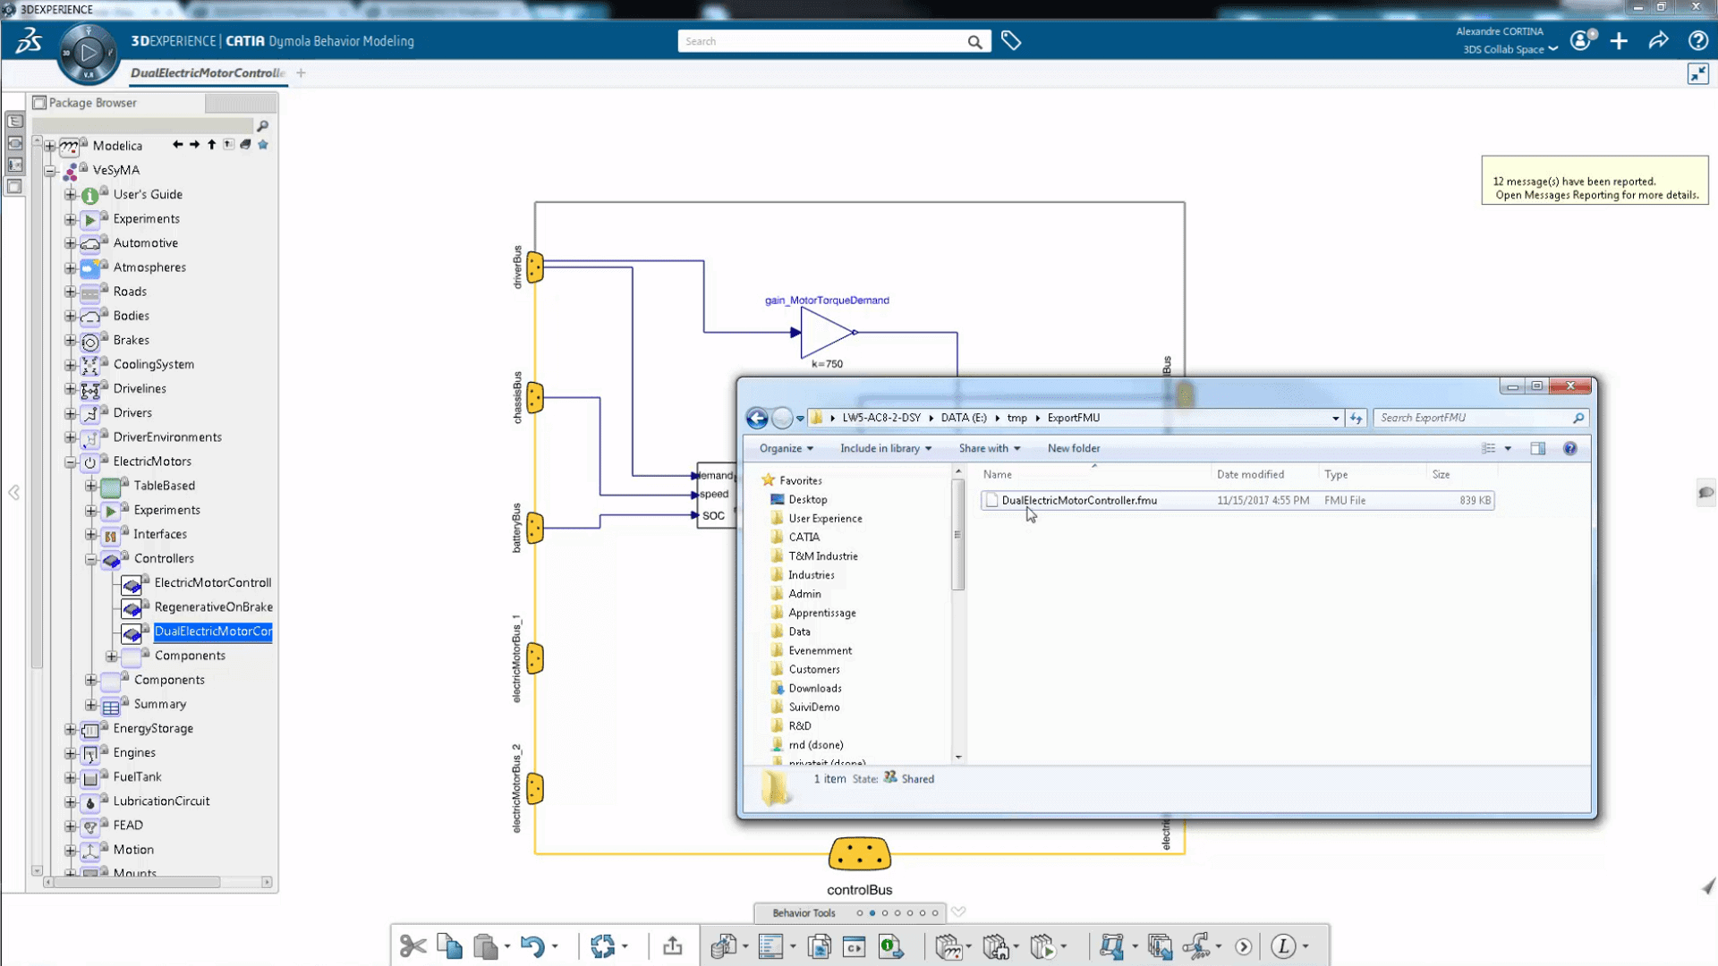1718x966 pixels.
Task: Click the Desktop favorite in Explorer sidebar
Action: [x=807, y=499]
